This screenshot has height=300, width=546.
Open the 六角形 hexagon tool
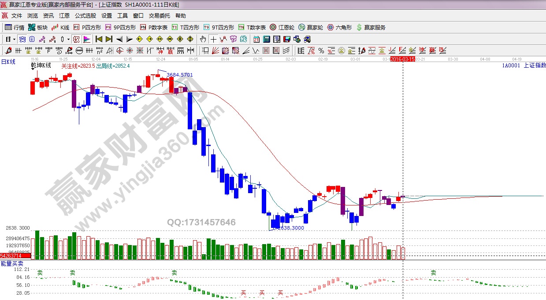pos(339,27)
